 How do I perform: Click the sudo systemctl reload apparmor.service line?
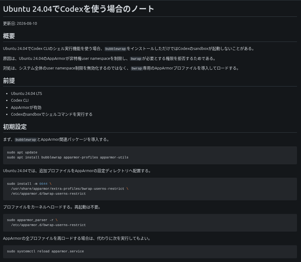point(46,251)
